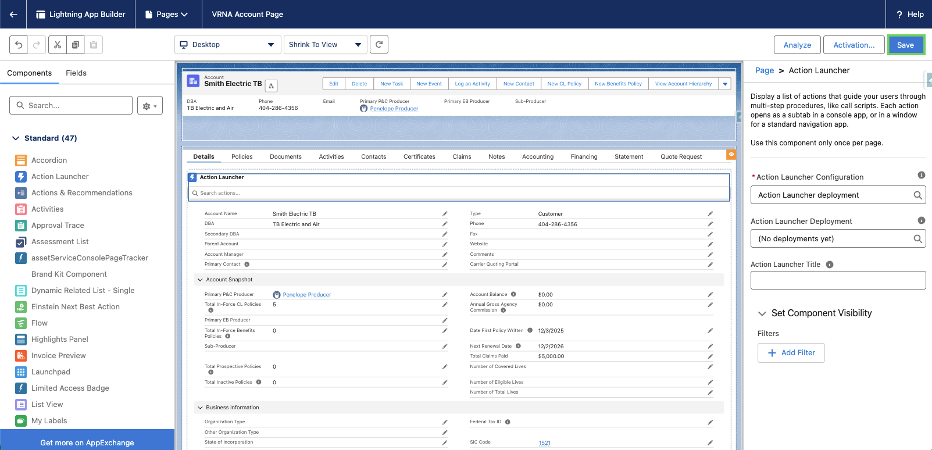Click info icon for Action Launcher Configuration
The height and width of the screenshot is (450, 932).
click(x=921, y=175)
